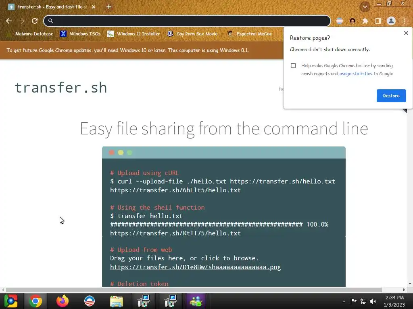The image size is (413, 309).
Task: Click the 'Easy file sharing' heading
Action: tap(224, 128)
